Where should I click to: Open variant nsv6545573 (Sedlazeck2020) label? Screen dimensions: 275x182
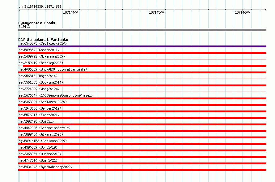(x=43, y=43)
